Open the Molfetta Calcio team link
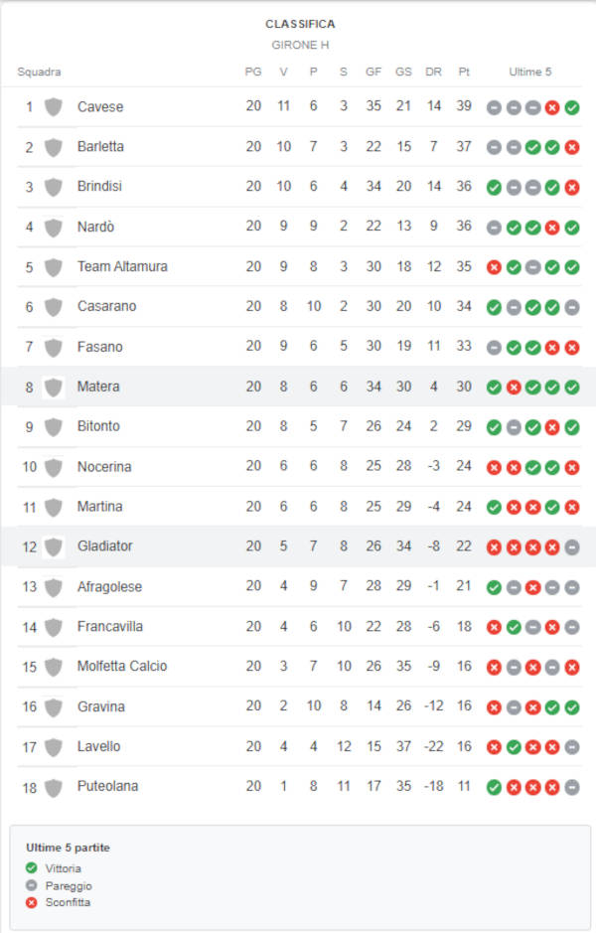 (x=122, y=667)
